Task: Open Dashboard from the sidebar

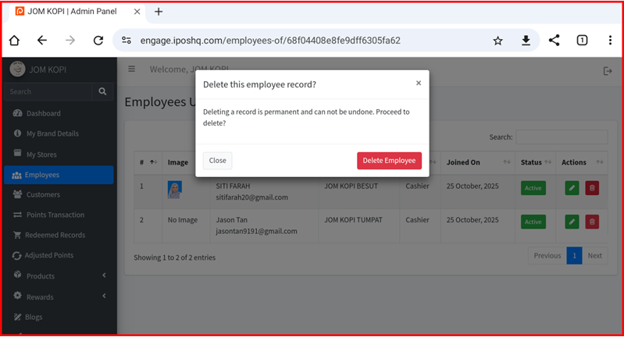Action: pos(43,113)
